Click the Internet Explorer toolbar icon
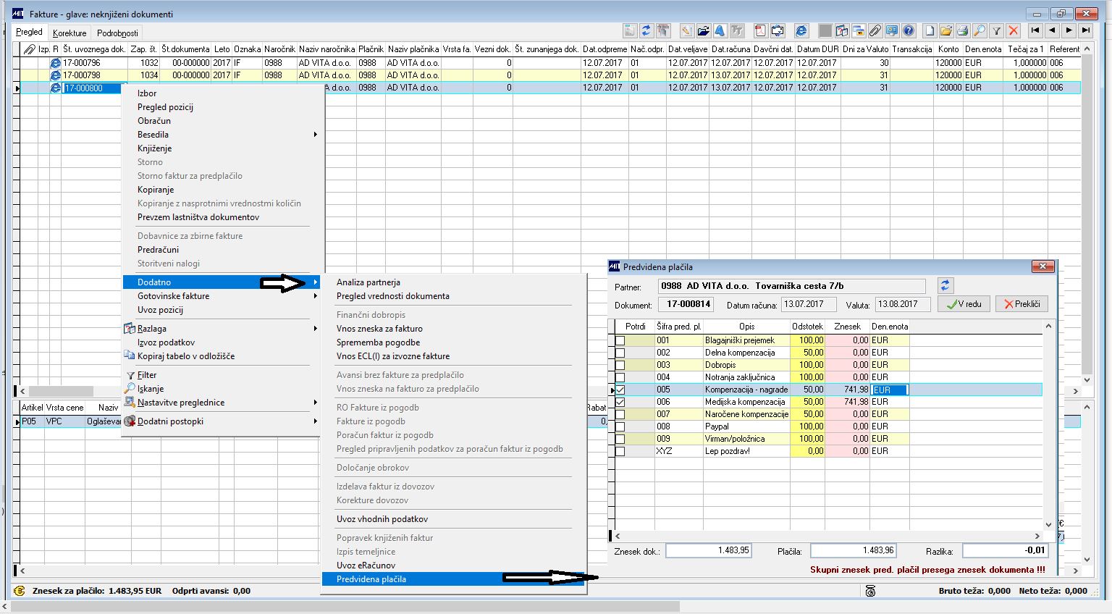Image resolution: width=1112 pixels, height=614 pixels. pyautogui.click(x=801, y=30)
